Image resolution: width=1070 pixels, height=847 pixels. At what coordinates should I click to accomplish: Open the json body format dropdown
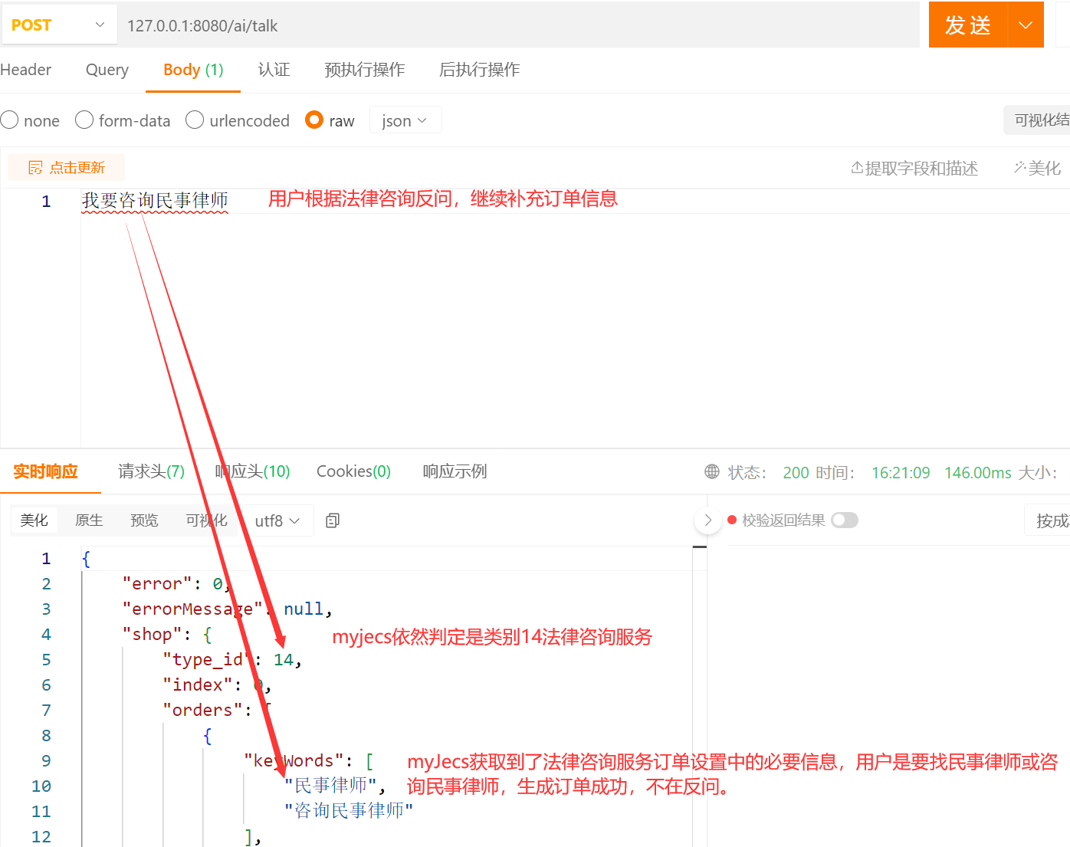click(405, 120)
